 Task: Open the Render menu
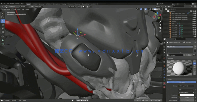[12, 4]
